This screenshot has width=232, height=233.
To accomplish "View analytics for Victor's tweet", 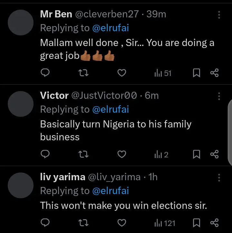I will click(161, 155).
